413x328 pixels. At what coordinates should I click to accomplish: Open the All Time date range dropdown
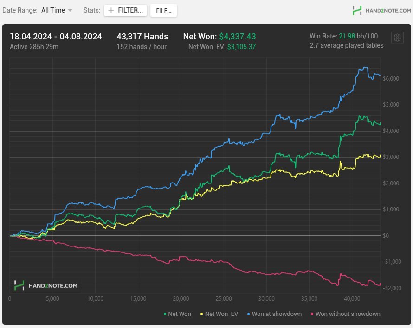[x=57, y=10]
